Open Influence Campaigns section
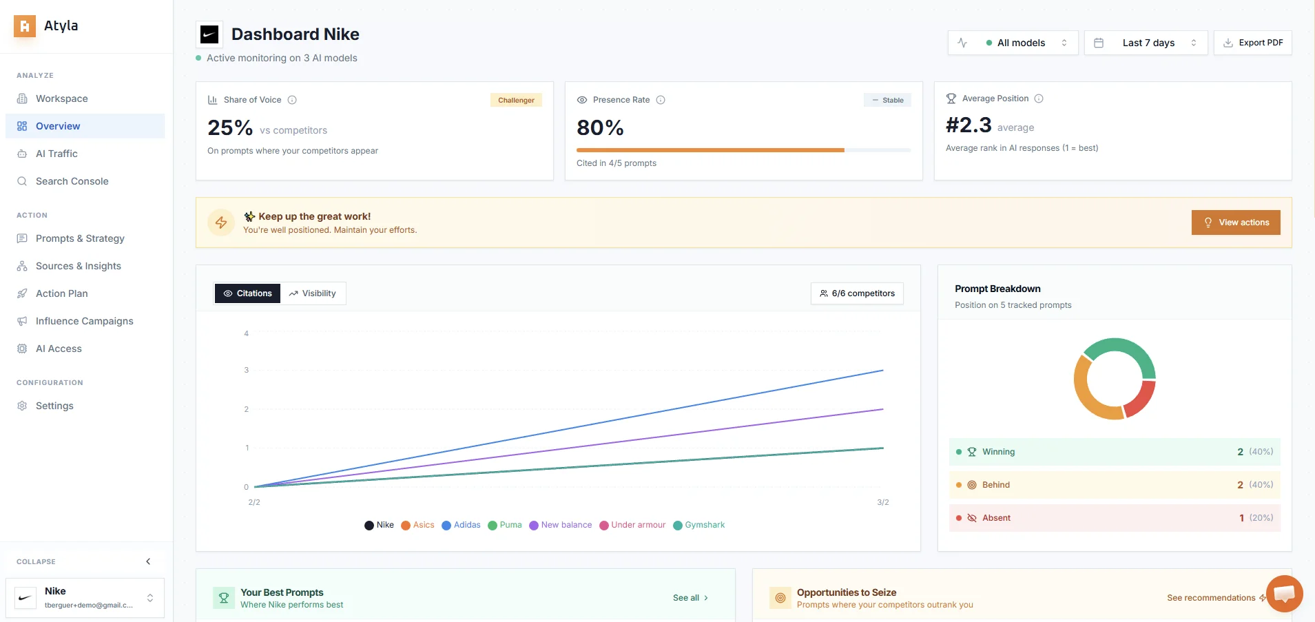1315x622 pixels. (x=84, y=321)
